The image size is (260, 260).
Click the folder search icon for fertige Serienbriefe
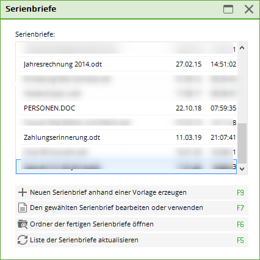[x=23, y=224]
